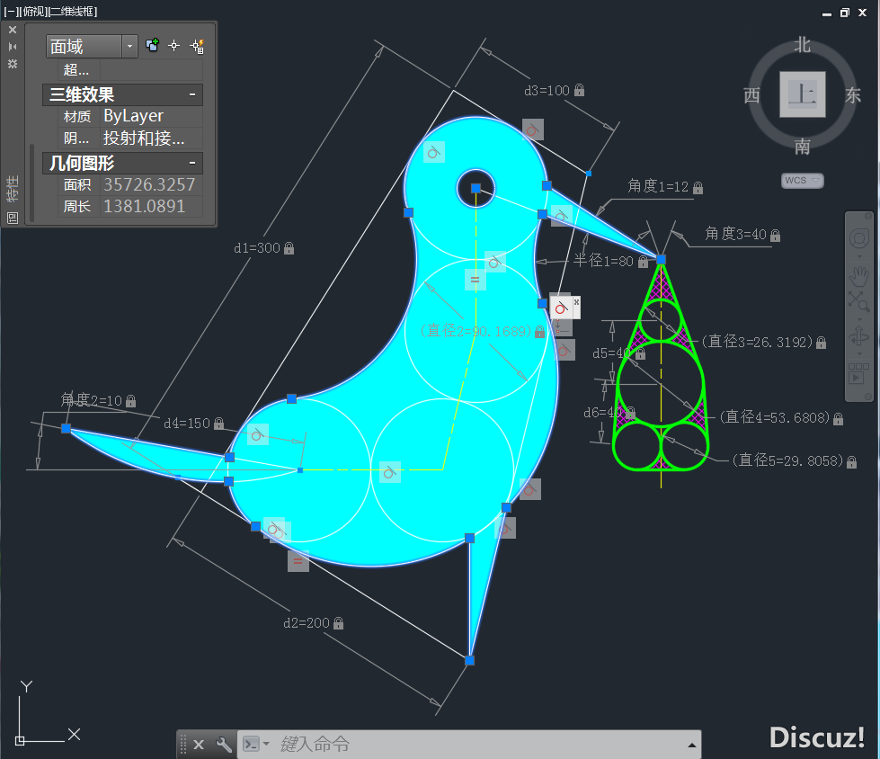This screenshot has height=759, width=880.
Task: Select the 阴... shadow display value 投射和接...
Action: coord(151,138)
